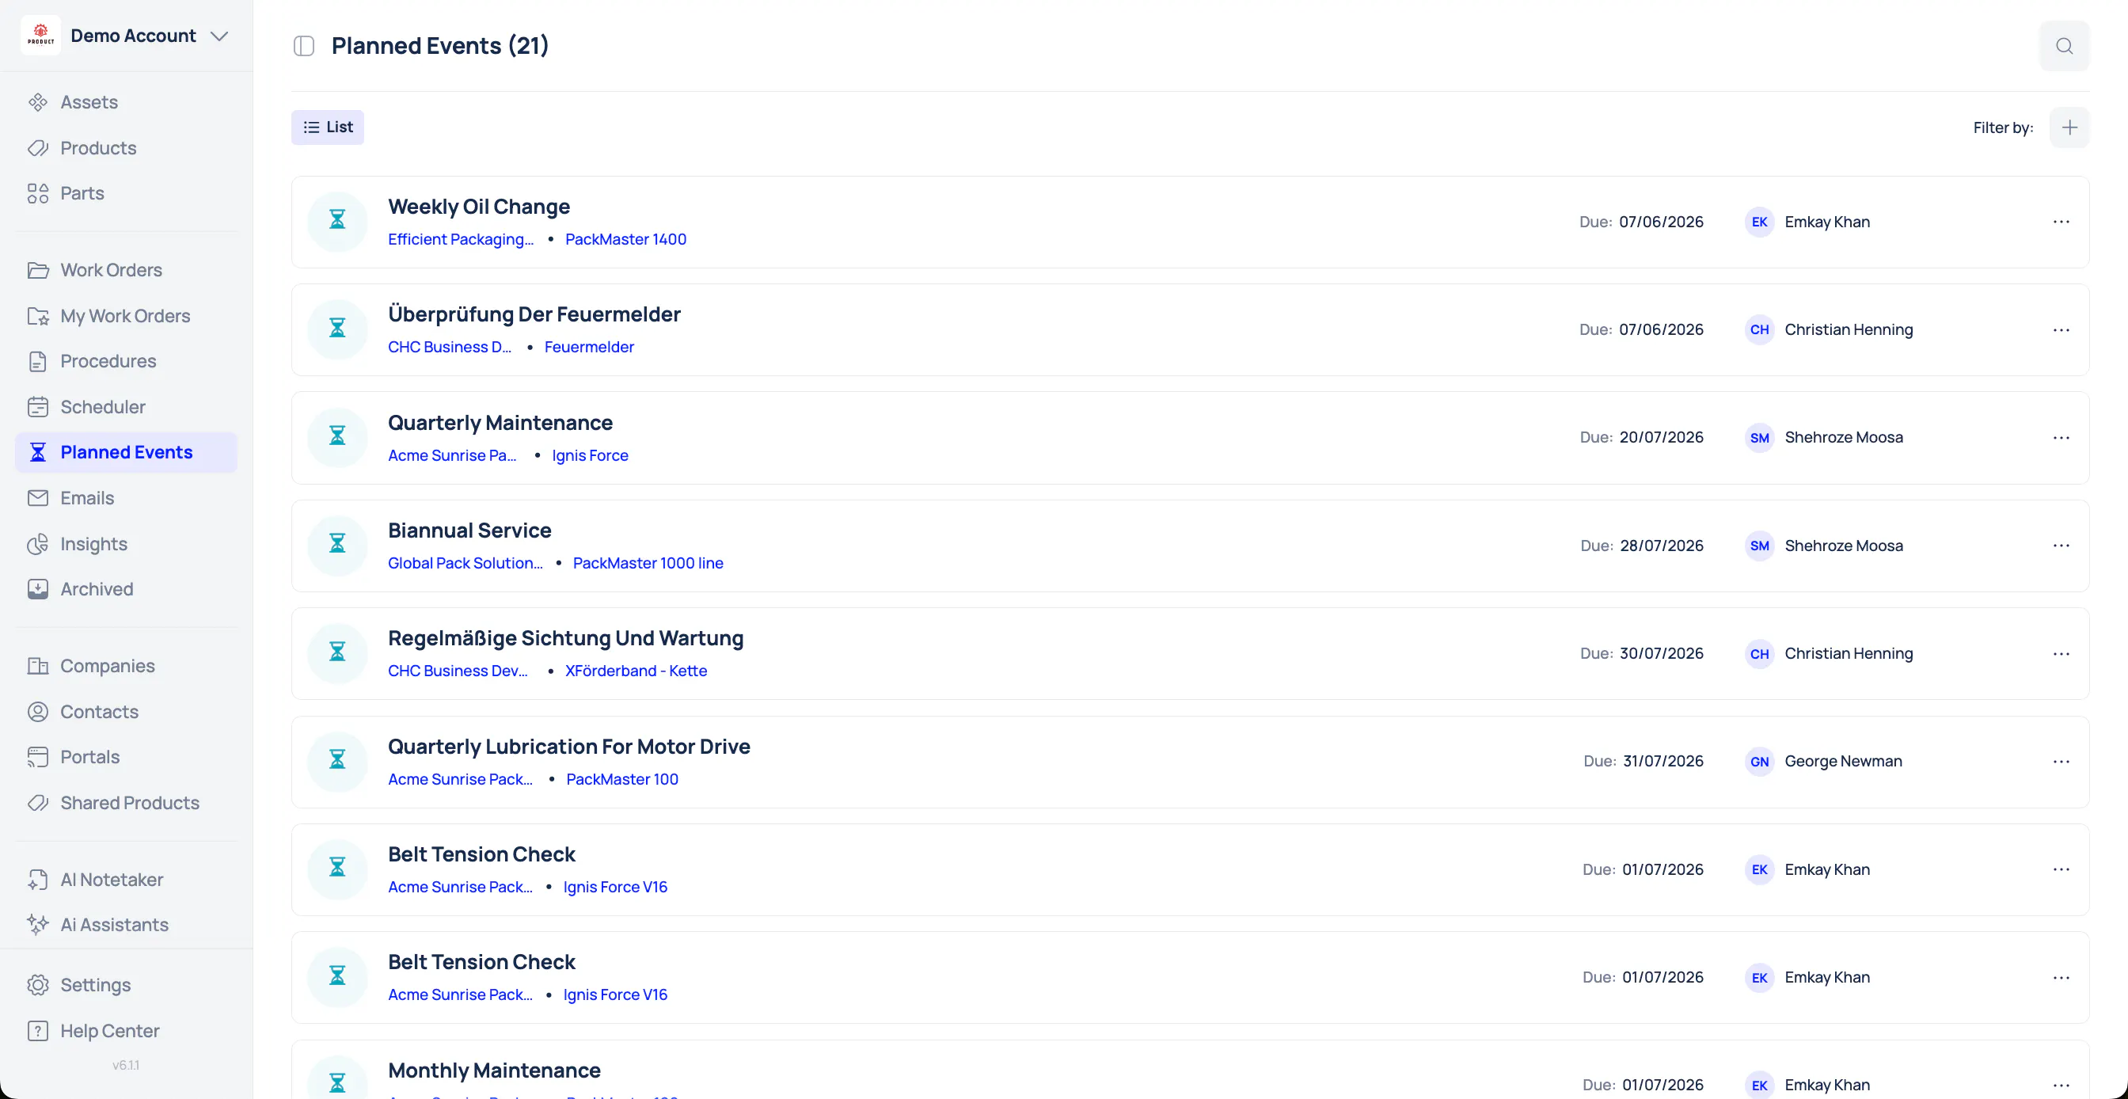Screen dimensions: 2128x1099
Task: Toggle the sidebar collapse button
Action: (x=304, y=46)
